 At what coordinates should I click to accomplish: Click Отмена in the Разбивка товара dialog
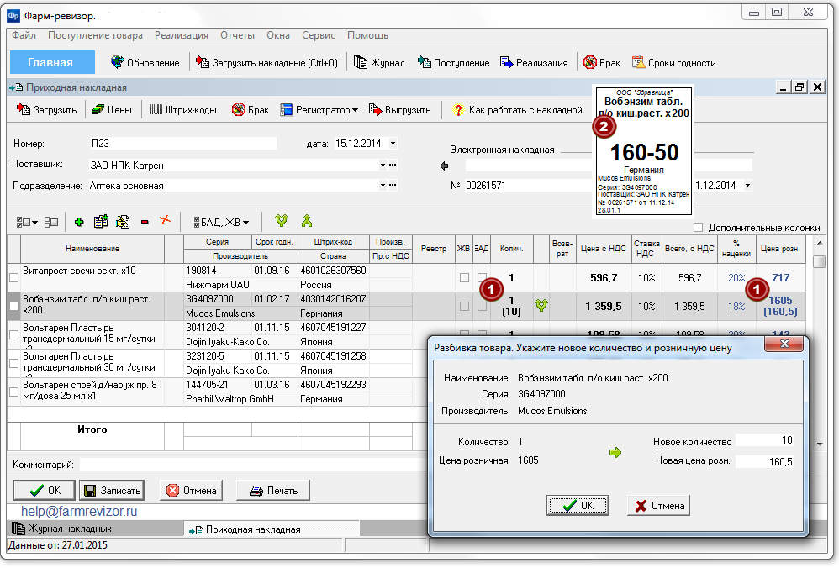point(659,506)
